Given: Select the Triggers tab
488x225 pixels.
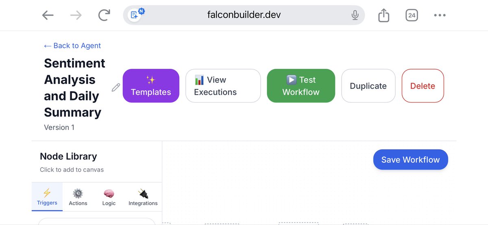Looking at the screenshot, I should point(47,197).
